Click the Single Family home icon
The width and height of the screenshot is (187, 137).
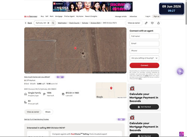25,94
